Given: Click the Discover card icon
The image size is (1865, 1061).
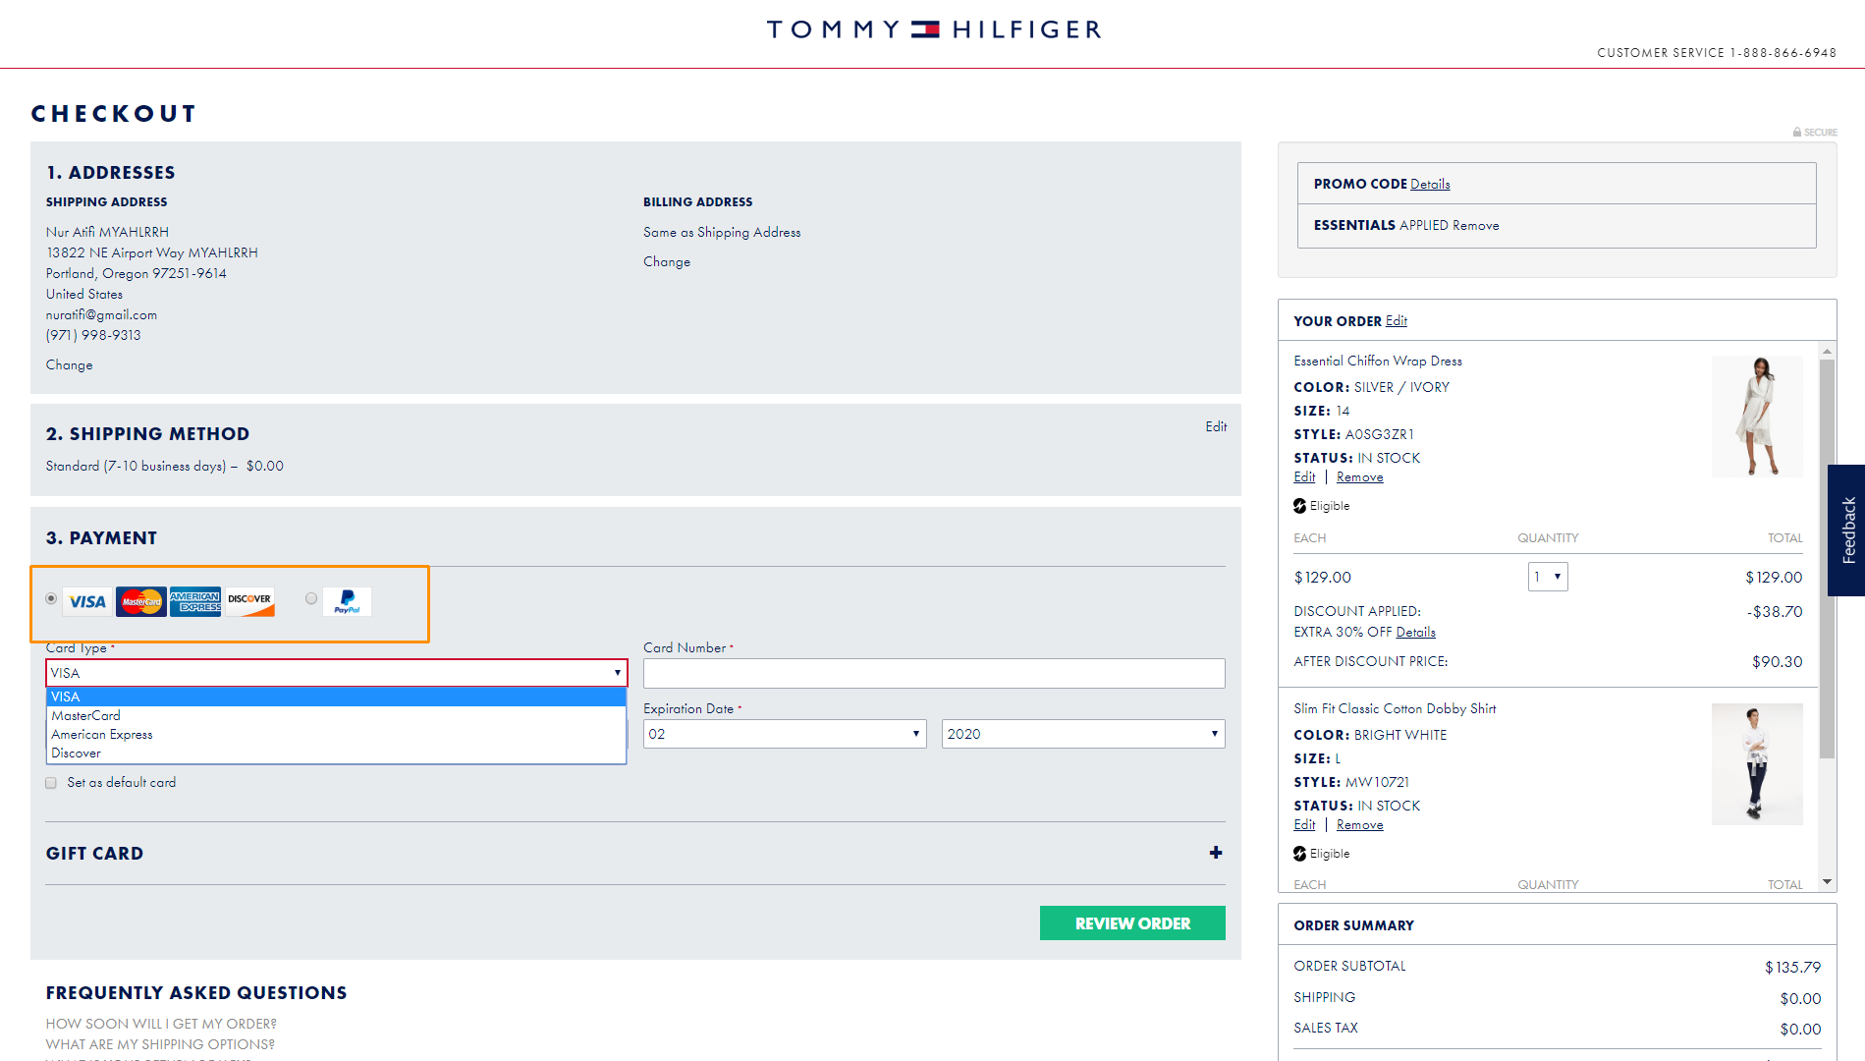Looking at the screenshot, I should pos(249,601).
